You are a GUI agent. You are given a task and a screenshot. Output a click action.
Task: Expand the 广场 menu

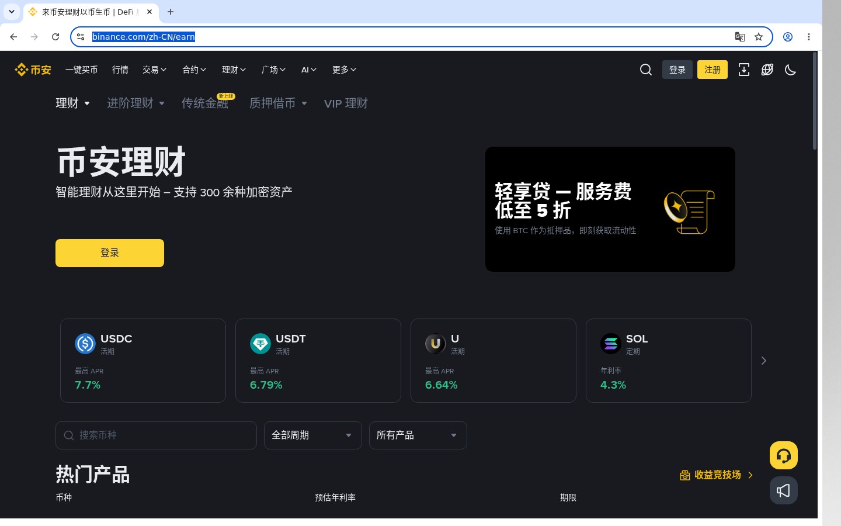coord(274,70)
